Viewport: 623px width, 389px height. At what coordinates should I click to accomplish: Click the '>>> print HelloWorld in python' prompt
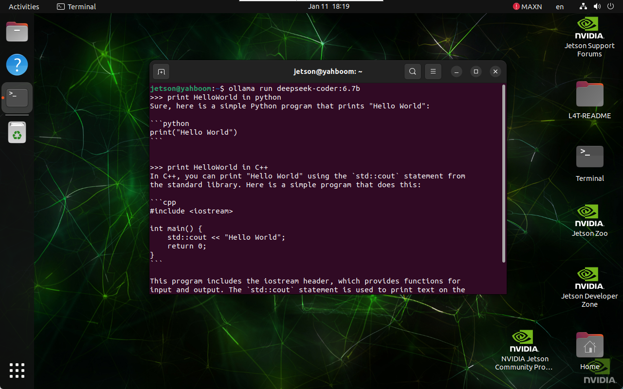(216, 97)
